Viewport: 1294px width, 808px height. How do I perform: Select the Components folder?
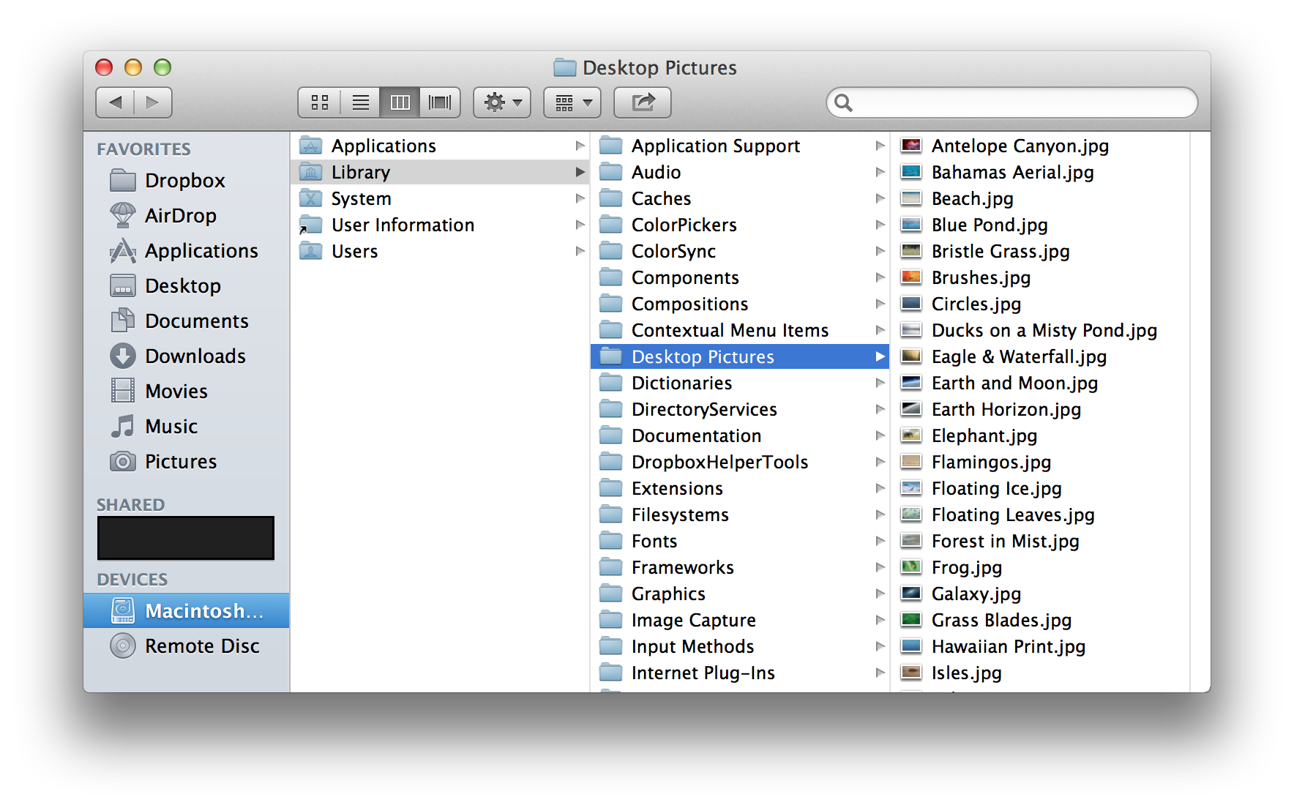[x=740, y=277]
